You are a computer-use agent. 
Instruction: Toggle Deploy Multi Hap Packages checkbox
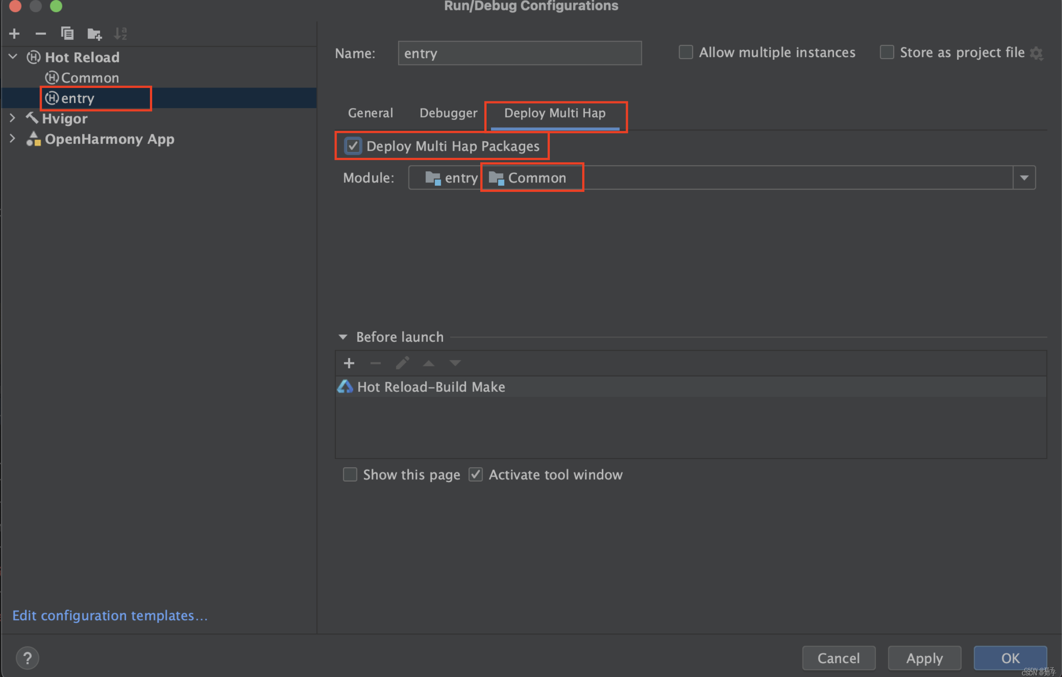(352, 146)
